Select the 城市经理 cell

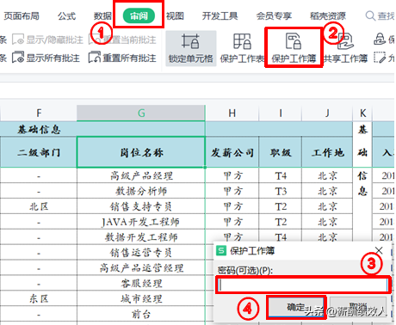pyautogui.click(x=141, y=299)
